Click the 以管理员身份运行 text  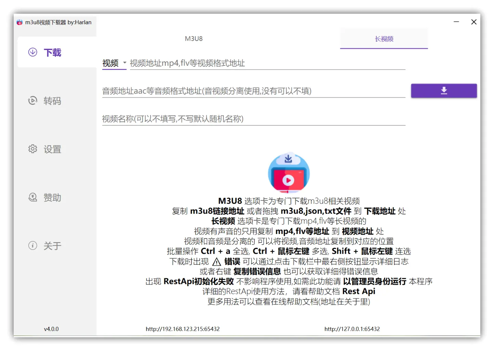[x=375, y=281]
